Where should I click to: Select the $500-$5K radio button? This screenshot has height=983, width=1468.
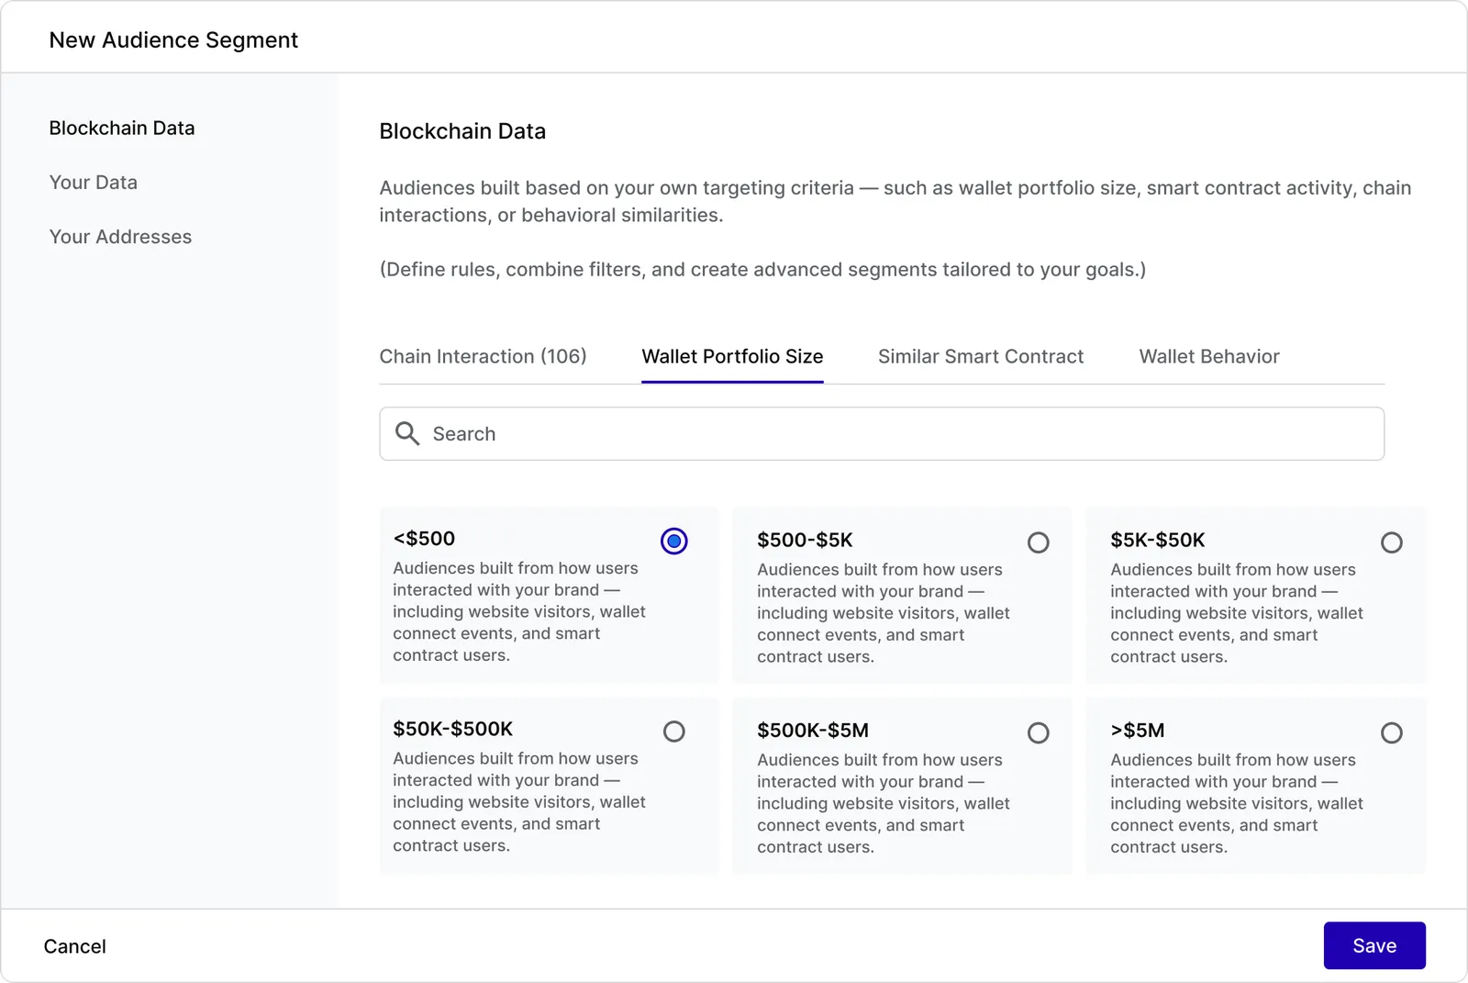coord(1038,542)
